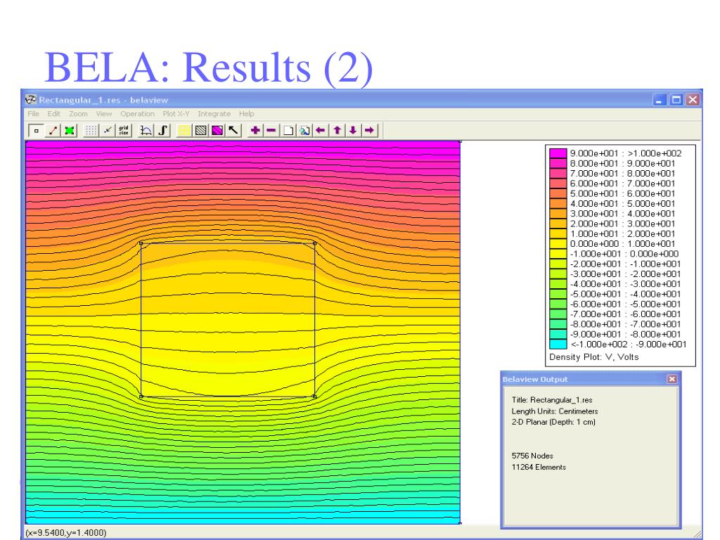Click the '5756 Nodes' text

pos(532,456)
